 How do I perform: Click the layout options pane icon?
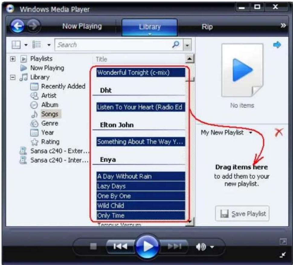point(16,45)
